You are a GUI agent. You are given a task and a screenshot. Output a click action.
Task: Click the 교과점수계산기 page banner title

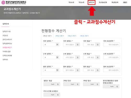pyautogui.click(x=12, y=9)
